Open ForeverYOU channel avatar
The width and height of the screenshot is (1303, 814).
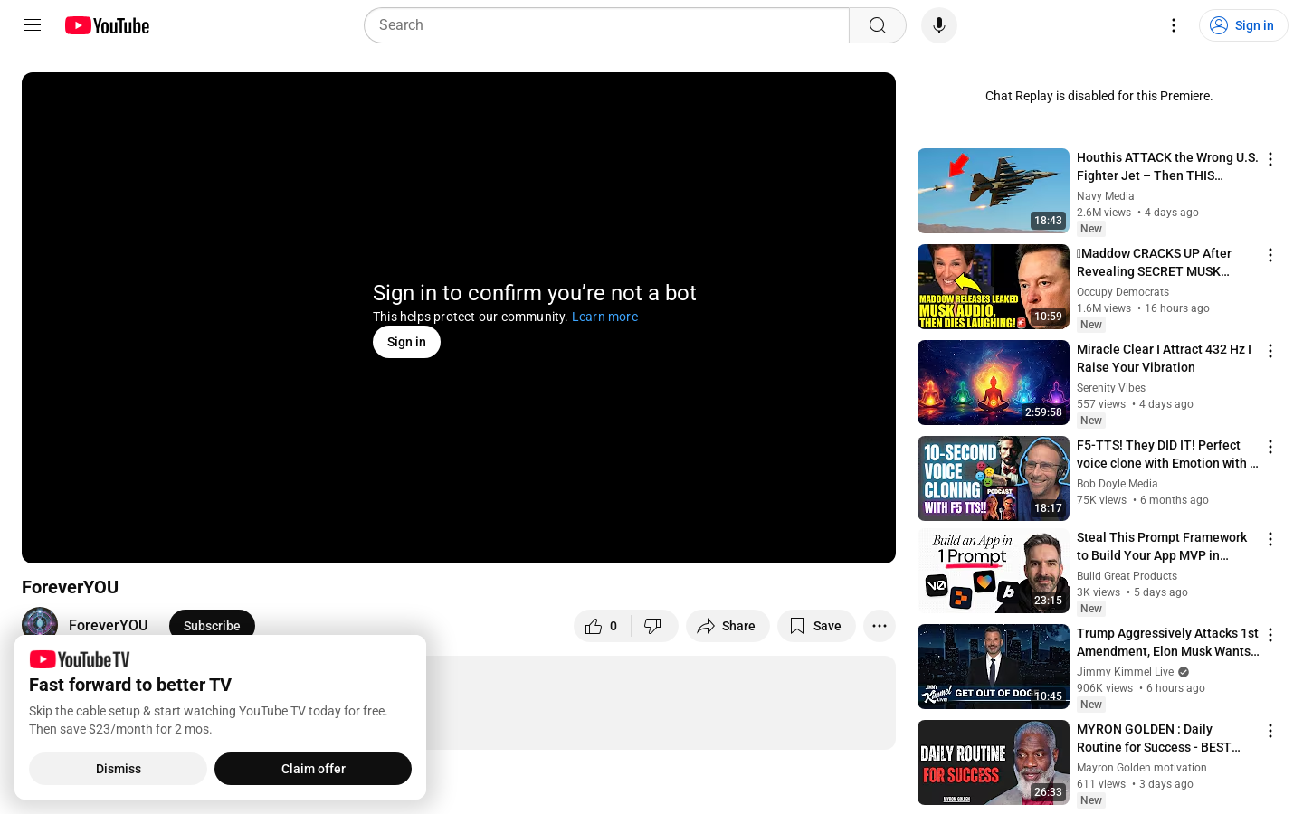(x=40, y=625)
